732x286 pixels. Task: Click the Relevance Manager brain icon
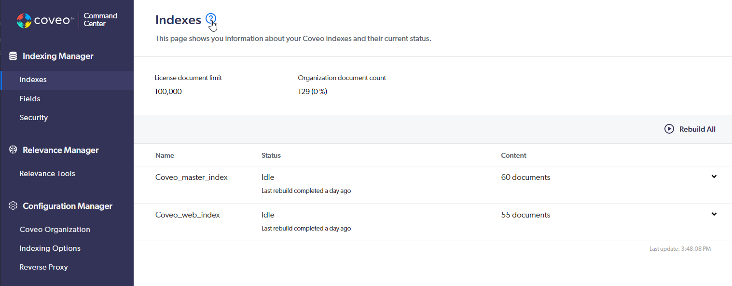point(13,150)
